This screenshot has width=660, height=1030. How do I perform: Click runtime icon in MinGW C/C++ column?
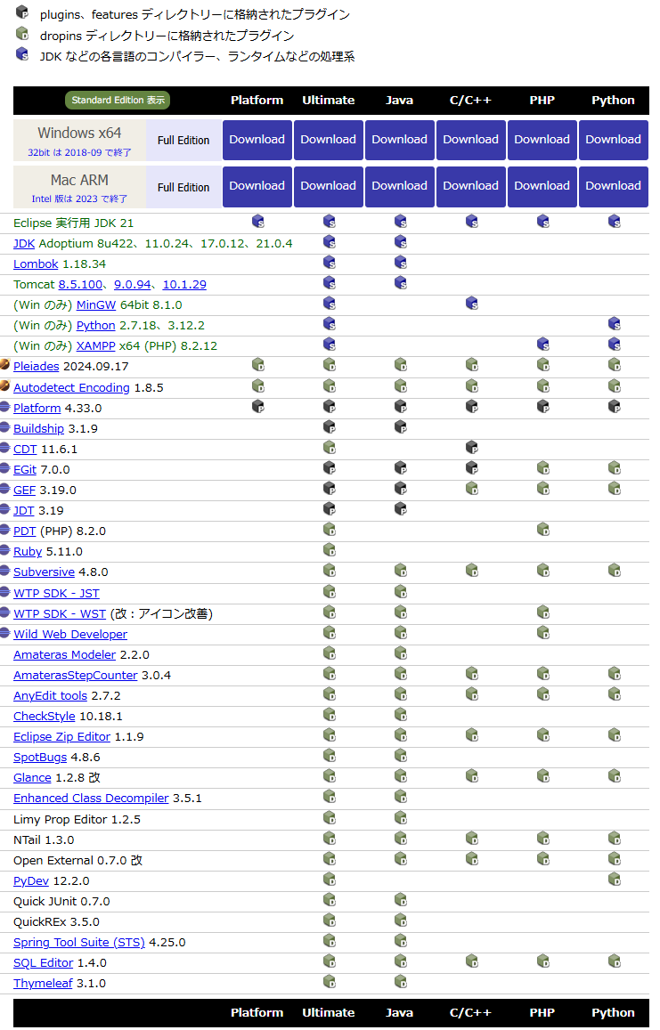[x=471, y=304]
